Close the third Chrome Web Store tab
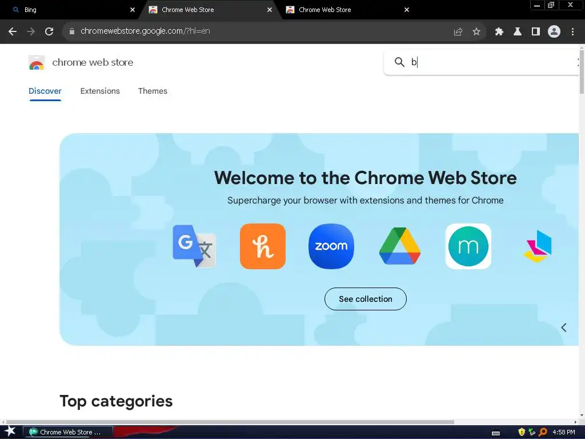This screenshot has width=585, height=439. [407, 10]
